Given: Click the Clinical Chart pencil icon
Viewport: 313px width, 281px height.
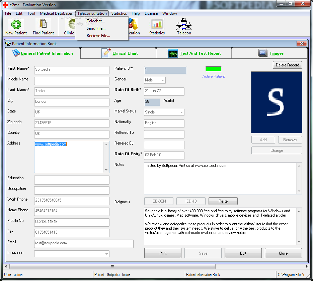Looking at the screenshot, I should [x=106, y=53].
